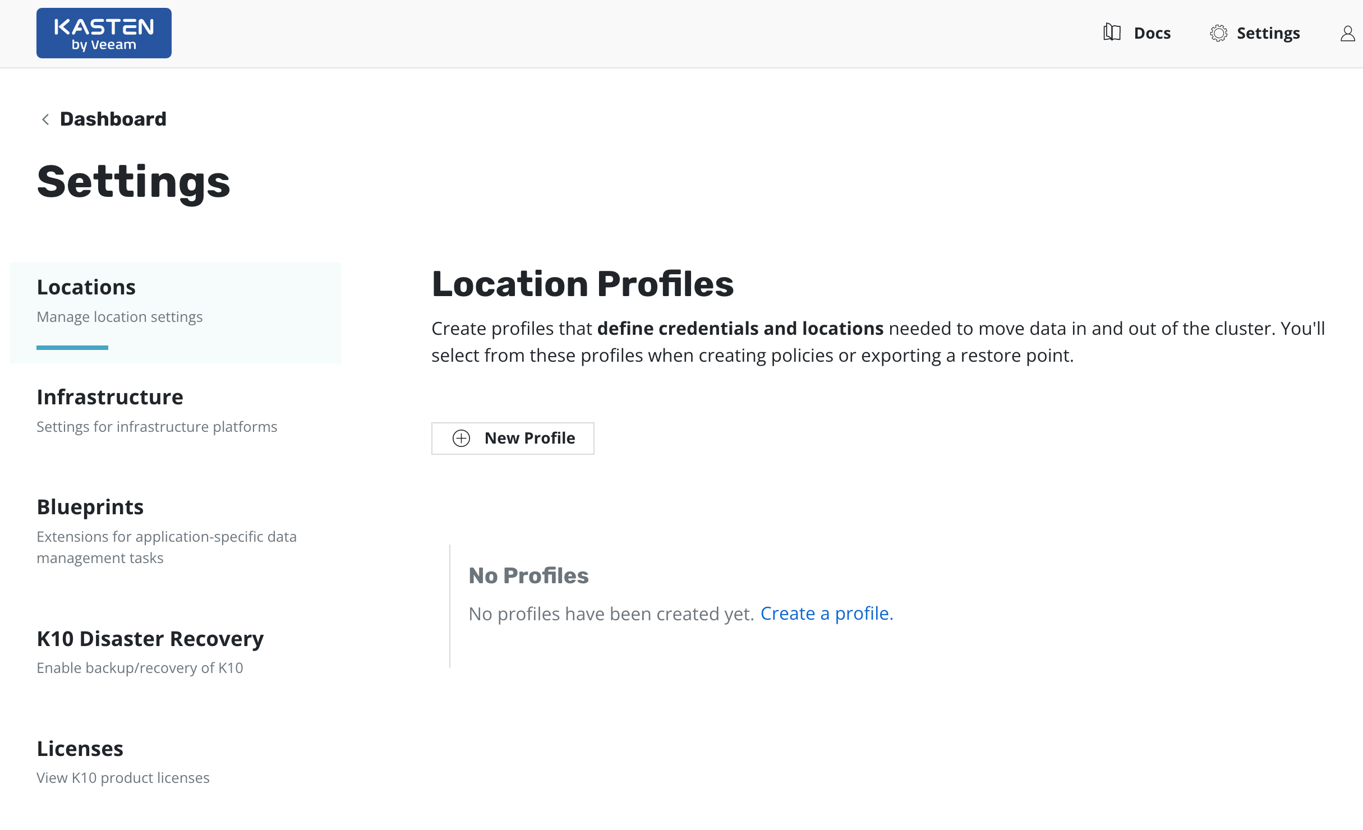Click Manage location settings subtitle
The height and width of the screenshot is (830, 1363).
[119, 317]
